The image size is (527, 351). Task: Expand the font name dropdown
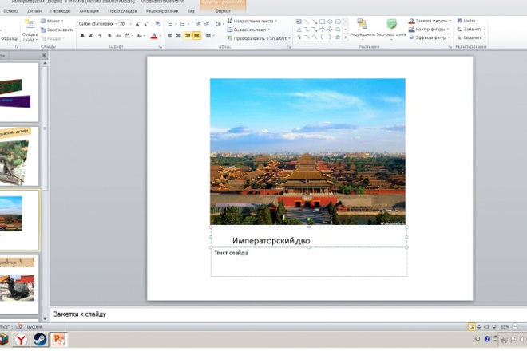(117, 24)
